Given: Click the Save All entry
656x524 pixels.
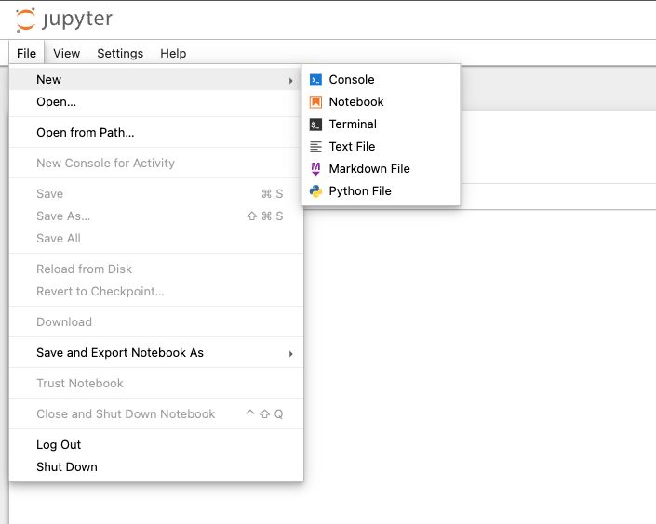Looking at the screenshot, I should pyautogui.click(x=156, y=239).
